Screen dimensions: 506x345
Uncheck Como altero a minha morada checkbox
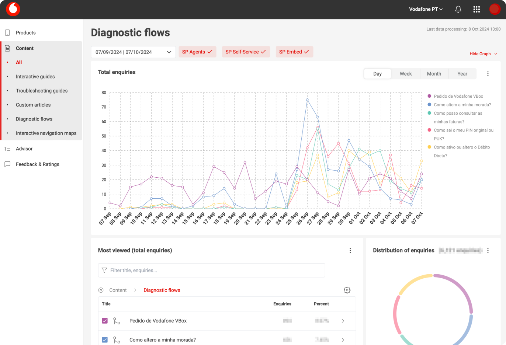[x=105, y=340]
